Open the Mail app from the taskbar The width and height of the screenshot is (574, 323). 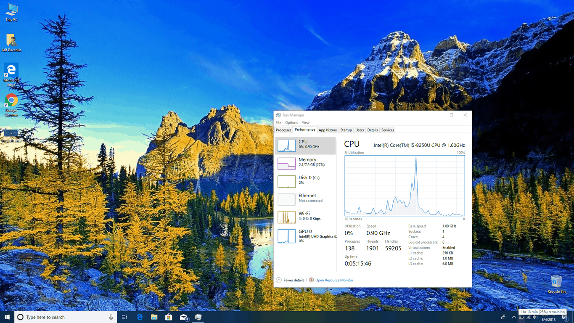click(x=183, y=317)
